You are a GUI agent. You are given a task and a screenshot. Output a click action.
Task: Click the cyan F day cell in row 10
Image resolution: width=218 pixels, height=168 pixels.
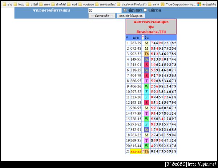point(146,92)
